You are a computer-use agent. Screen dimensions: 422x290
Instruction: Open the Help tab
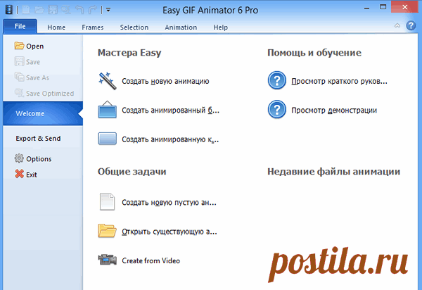pos(220,27)
